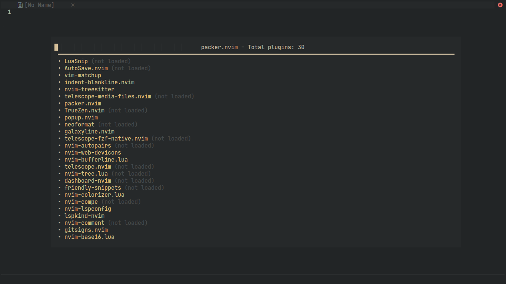The height and width of the screenshot is (284, 506).
Task: Select the popup.nvim plugin entry
Action: click(81, 117)
